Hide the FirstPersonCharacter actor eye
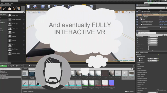Viewport: 167px width, 93px height. point(137,21)
